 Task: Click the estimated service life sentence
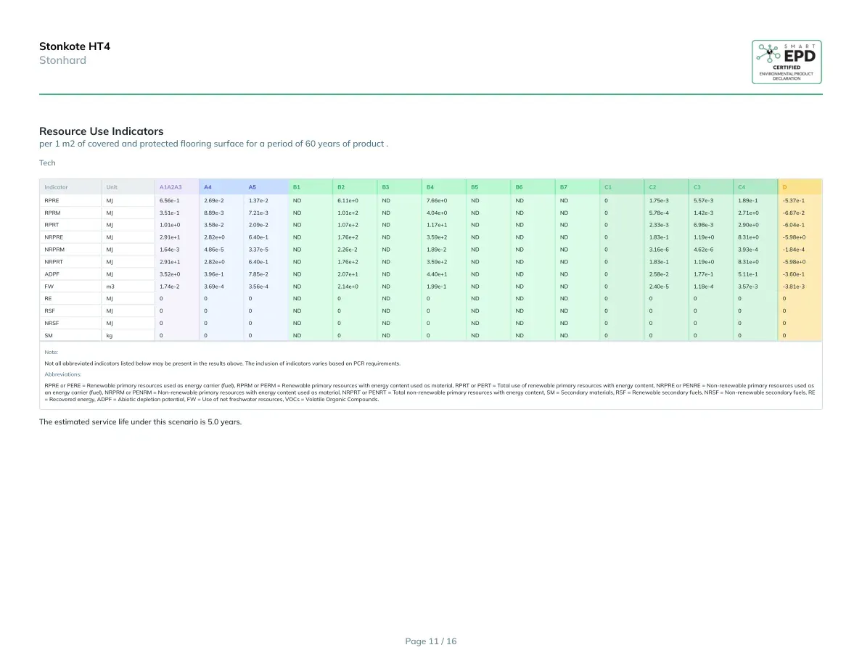click(x=140, y=422)
